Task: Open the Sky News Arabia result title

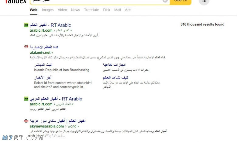Action: click(x=58, y=121)
